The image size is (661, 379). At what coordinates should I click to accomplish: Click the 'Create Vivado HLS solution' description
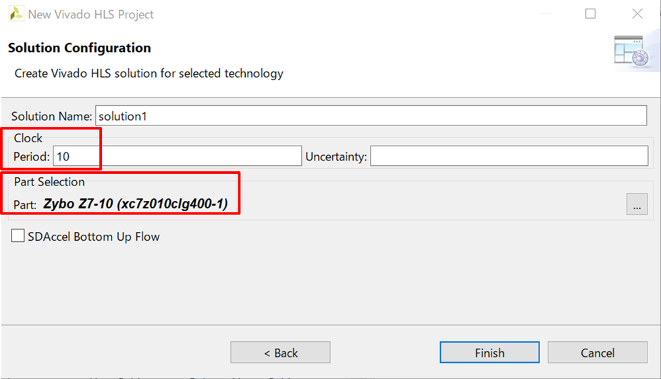pyautogui.click(x=149, y=74)
